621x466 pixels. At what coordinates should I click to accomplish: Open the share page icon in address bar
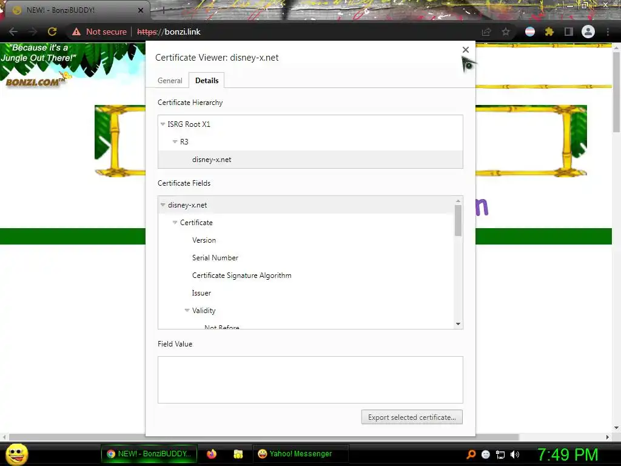tap(486, 32)
